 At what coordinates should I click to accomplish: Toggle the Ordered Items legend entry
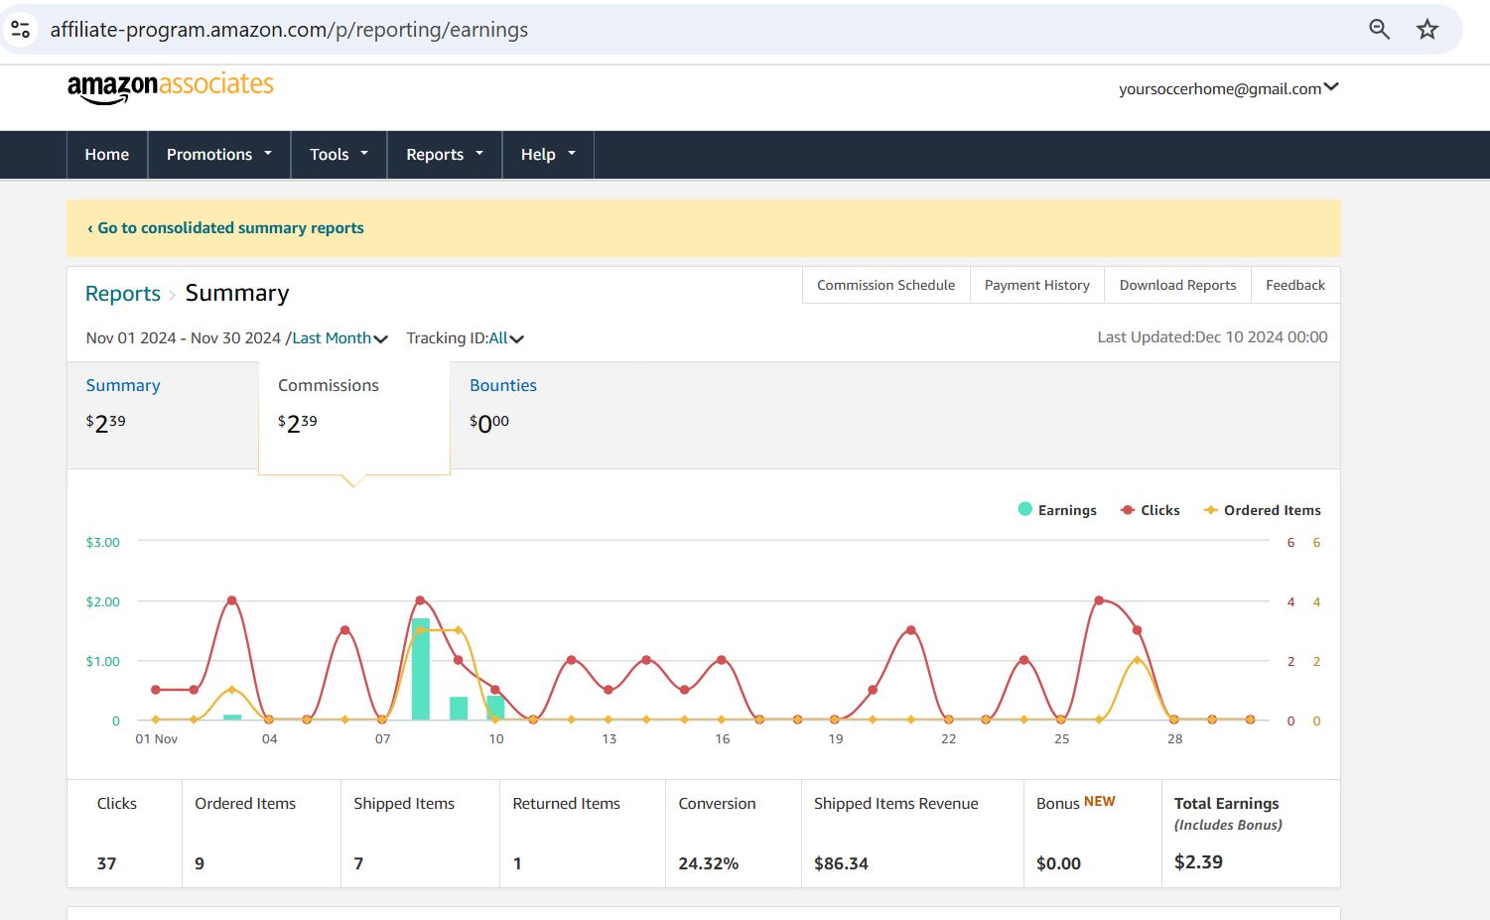[x=1262, y=510]
